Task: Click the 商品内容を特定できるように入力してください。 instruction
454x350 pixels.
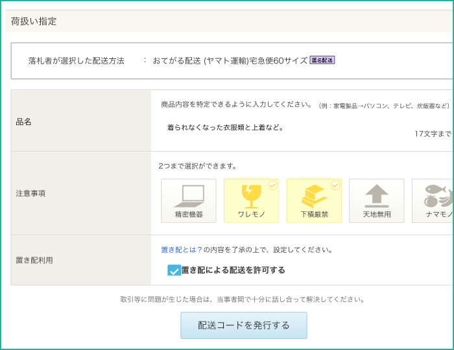Action: [x=237, y=104]
